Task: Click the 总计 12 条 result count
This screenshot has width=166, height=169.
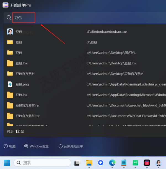Action: point(15,132)
